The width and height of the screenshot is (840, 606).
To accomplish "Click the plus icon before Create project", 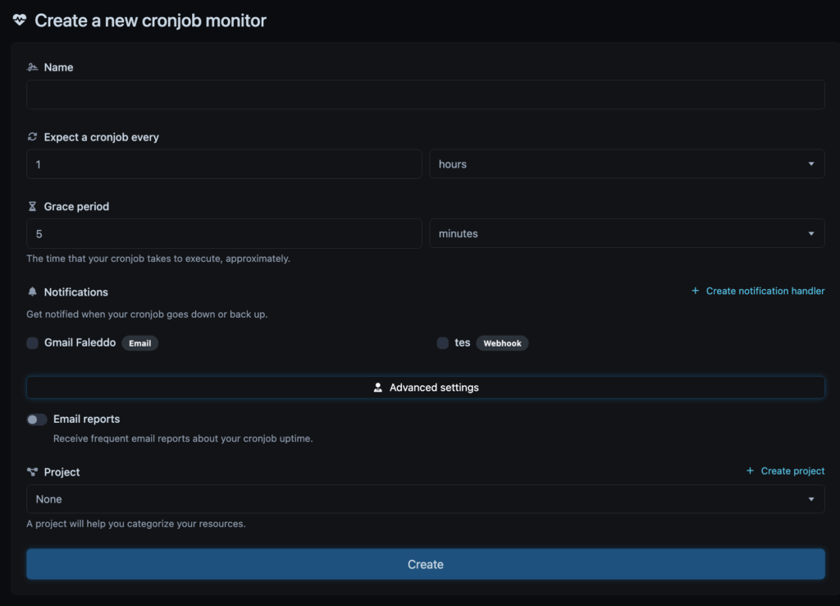I will click(x=750, y=471).
